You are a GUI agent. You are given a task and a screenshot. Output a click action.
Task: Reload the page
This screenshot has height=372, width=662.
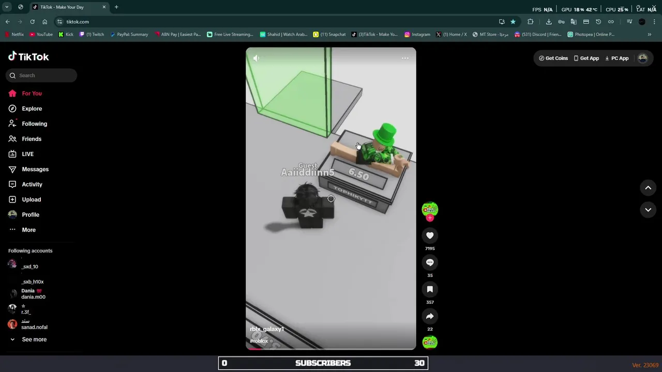tap(32, 22)
